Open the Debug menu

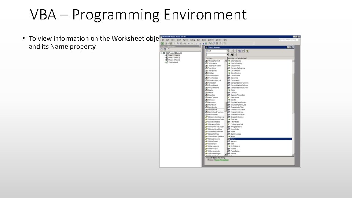tap(192, 40)
